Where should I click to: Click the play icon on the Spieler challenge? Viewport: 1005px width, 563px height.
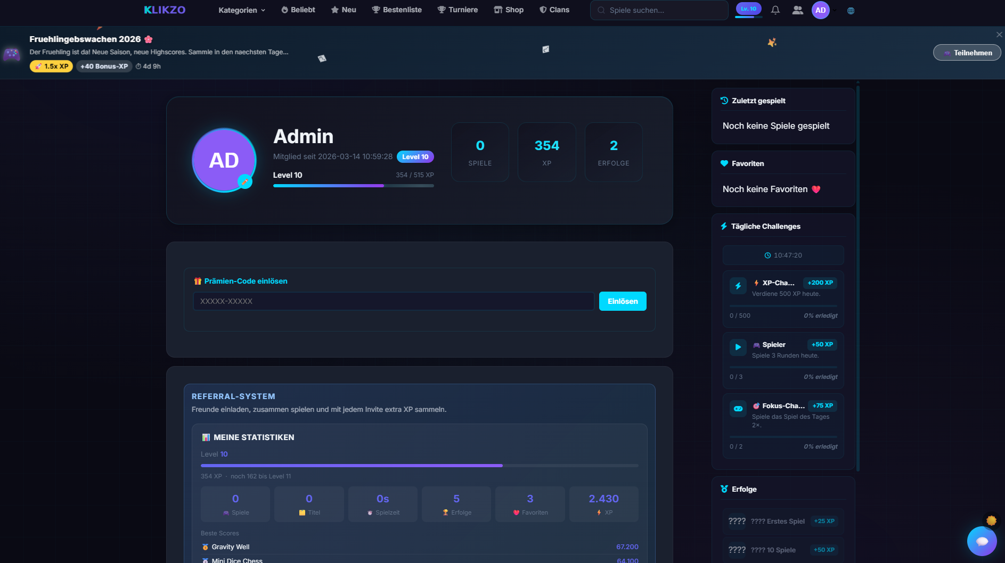pos(738,347)
